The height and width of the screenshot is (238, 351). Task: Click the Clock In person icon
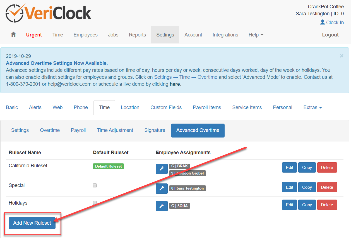(322, 22)
